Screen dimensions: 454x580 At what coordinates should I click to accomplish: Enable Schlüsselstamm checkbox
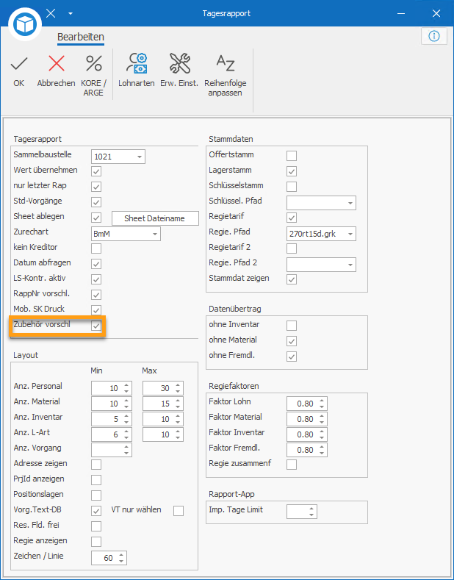(x=292, y=187)
